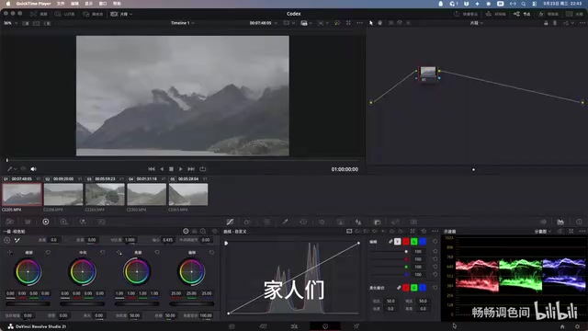Open the macOS Spotlight search icon
Viewport: 588px width, 331px height.
click(523, 4)
